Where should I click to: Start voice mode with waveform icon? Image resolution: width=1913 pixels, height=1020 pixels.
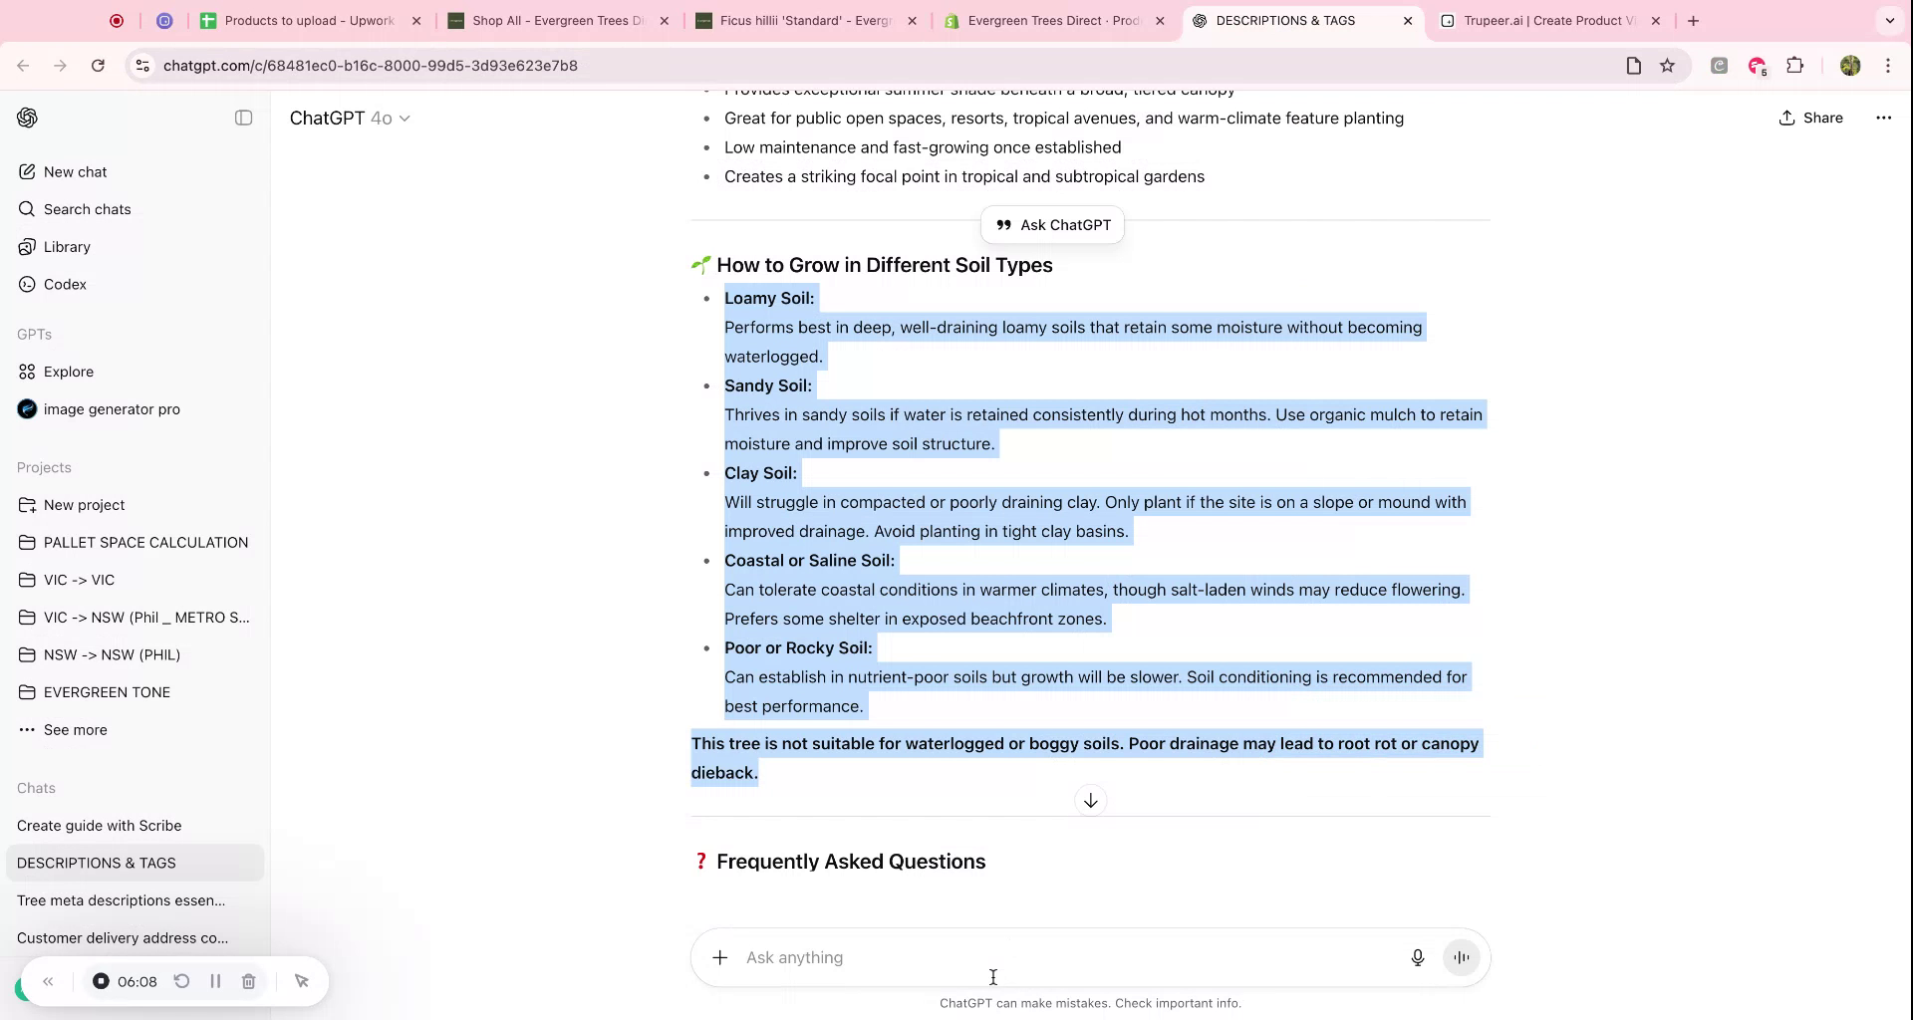point(1461,958)
